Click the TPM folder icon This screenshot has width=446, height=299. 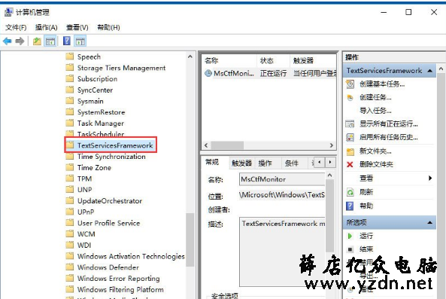(70, 178)
